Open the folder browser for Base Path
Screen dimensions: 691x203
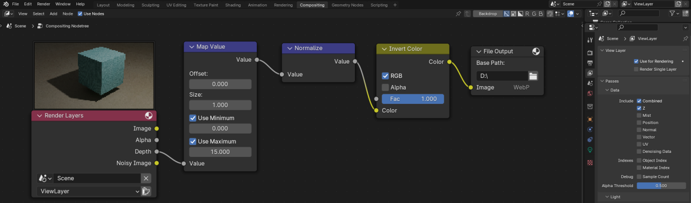click(x=533, y=76)
